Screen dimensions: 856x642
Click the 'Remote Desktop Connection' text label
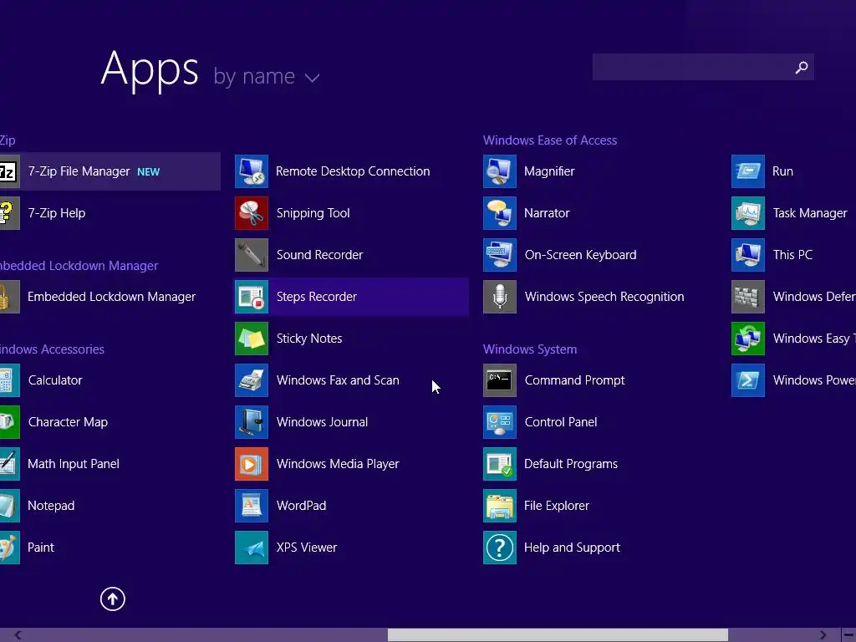(353, 171)
